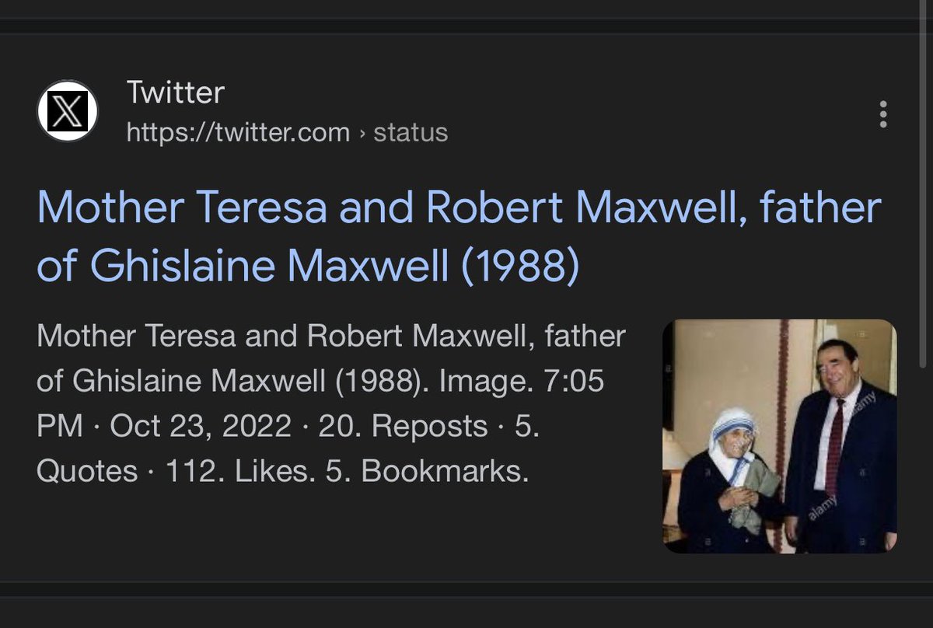The width and height of the screenshot is (933, 628).
Task: Click the X logo favicon
Action: pyautogui.click(x=68, y=112)
